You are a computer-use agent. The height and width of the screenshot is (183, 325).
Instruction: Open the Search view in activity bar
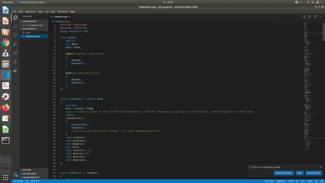pyautogui.click(x=15, y=26)
